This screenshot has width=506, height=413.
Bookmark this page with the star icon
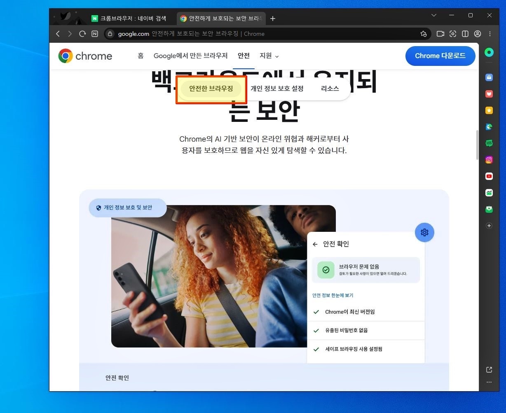pos(423,34)
